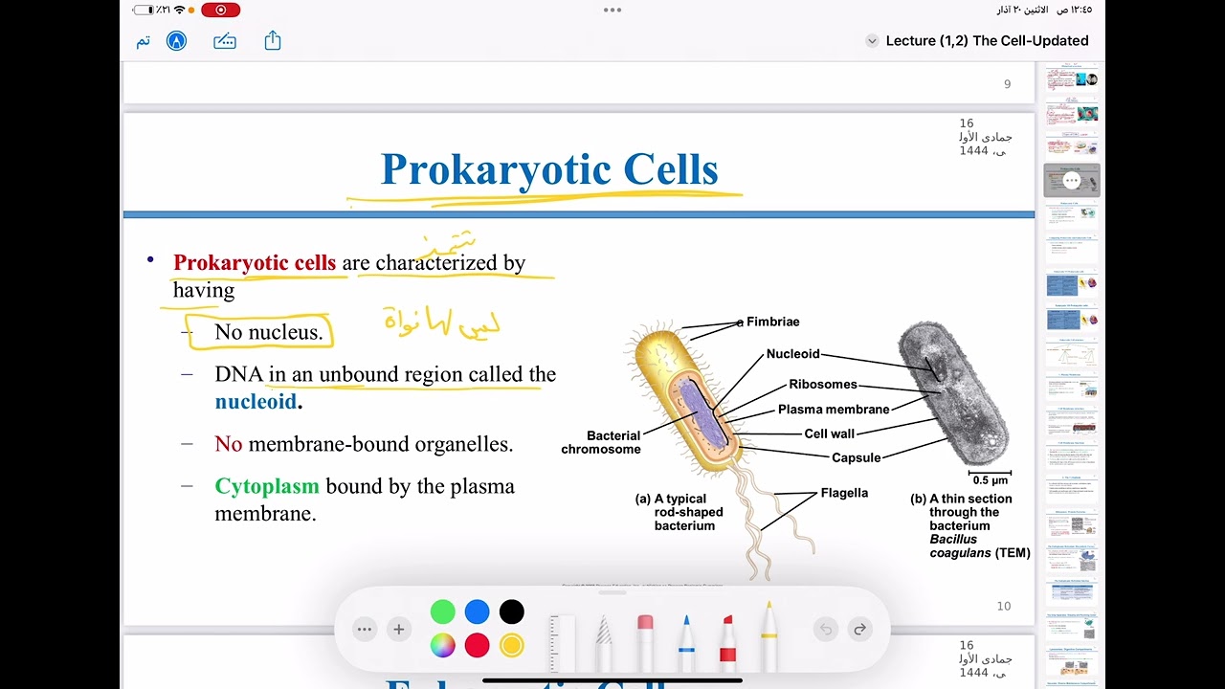Image resolution: width=1225 pixels, height=689 pixels.
Task: Open the Comparing Prokaryotic and Eukaryotic Cells thumbnail
Action: point(1072,251)
